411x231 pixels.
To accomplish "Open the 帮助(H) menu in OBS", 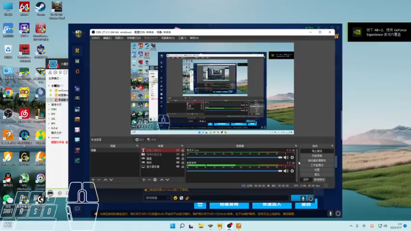I will [194, 38].
